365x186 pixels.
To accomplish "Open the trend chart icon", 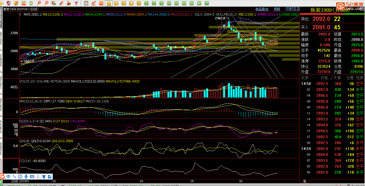I will point(94,3).
